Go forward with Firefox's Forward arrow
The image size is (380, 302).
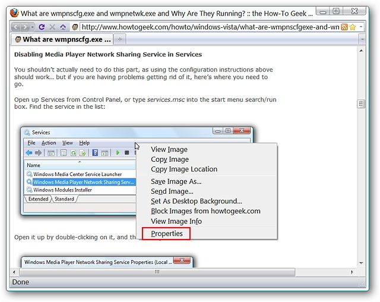point(25,27)
